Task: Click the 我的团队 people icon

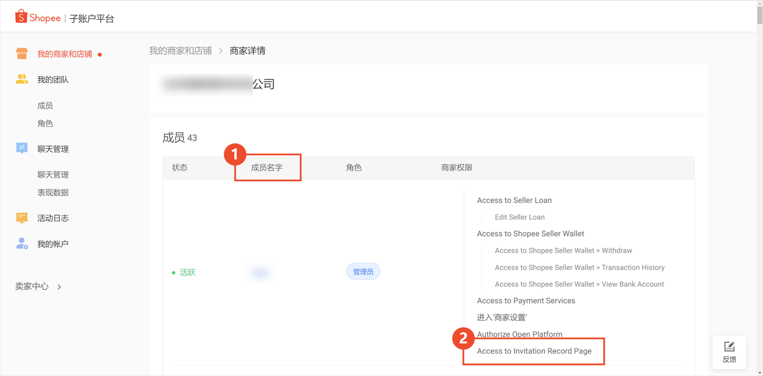Action: point(22,79)
